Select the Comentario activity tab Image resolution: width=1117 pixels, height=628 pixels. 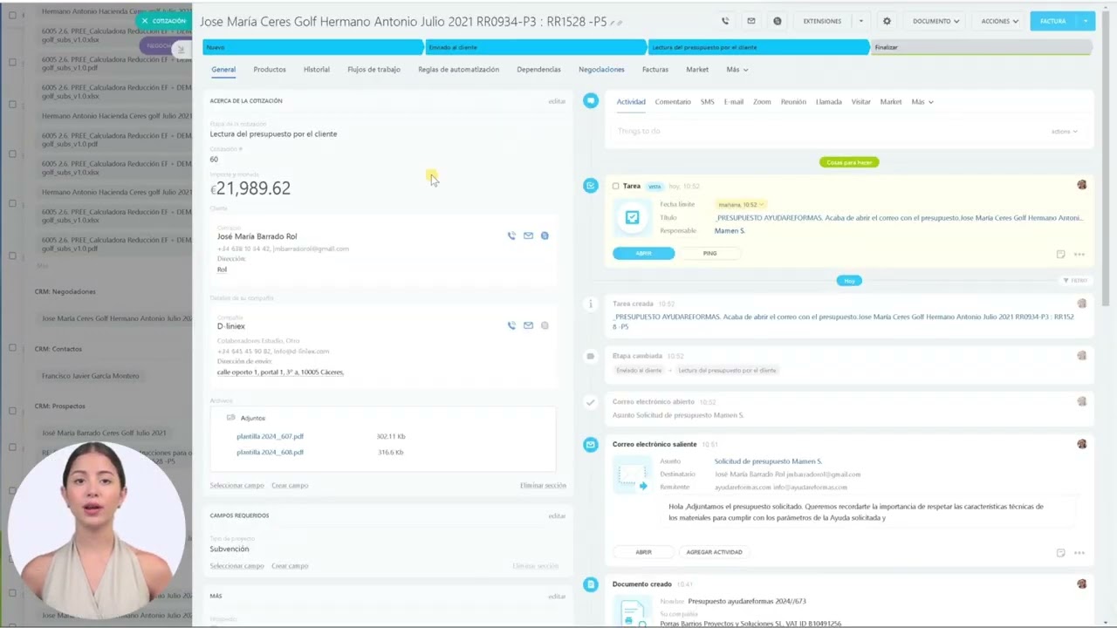pos(673,102)
